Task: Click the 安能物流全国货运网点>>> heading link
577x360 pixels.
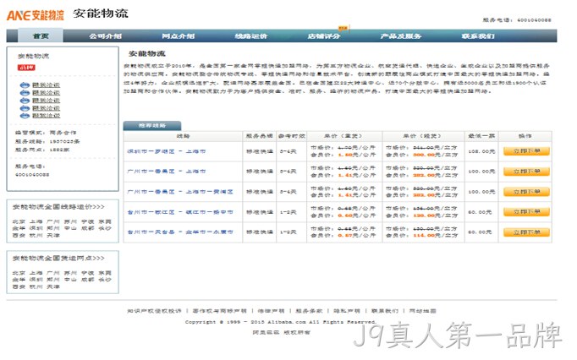Action: (58, 259)
